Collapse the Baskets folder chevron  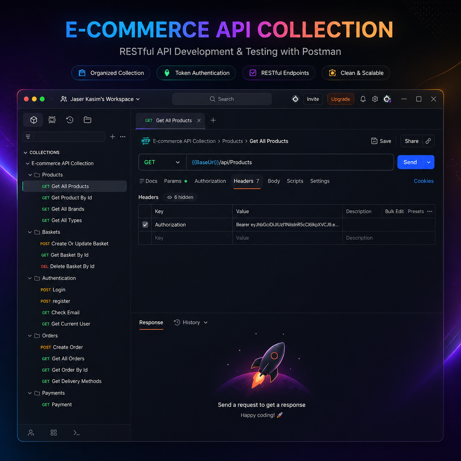[30, 232]
